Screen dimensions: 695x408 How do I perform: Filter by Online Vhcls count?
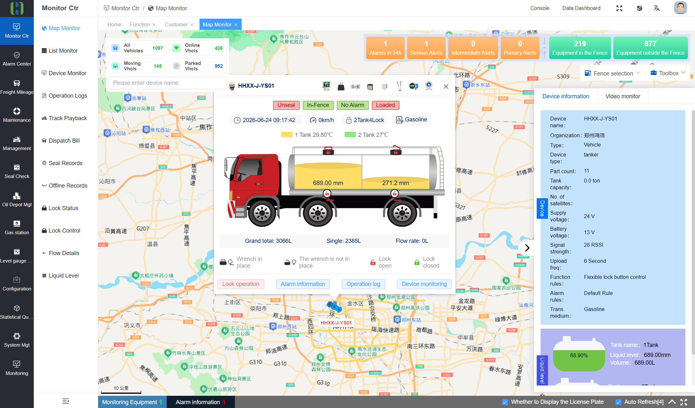click(198, 48)
